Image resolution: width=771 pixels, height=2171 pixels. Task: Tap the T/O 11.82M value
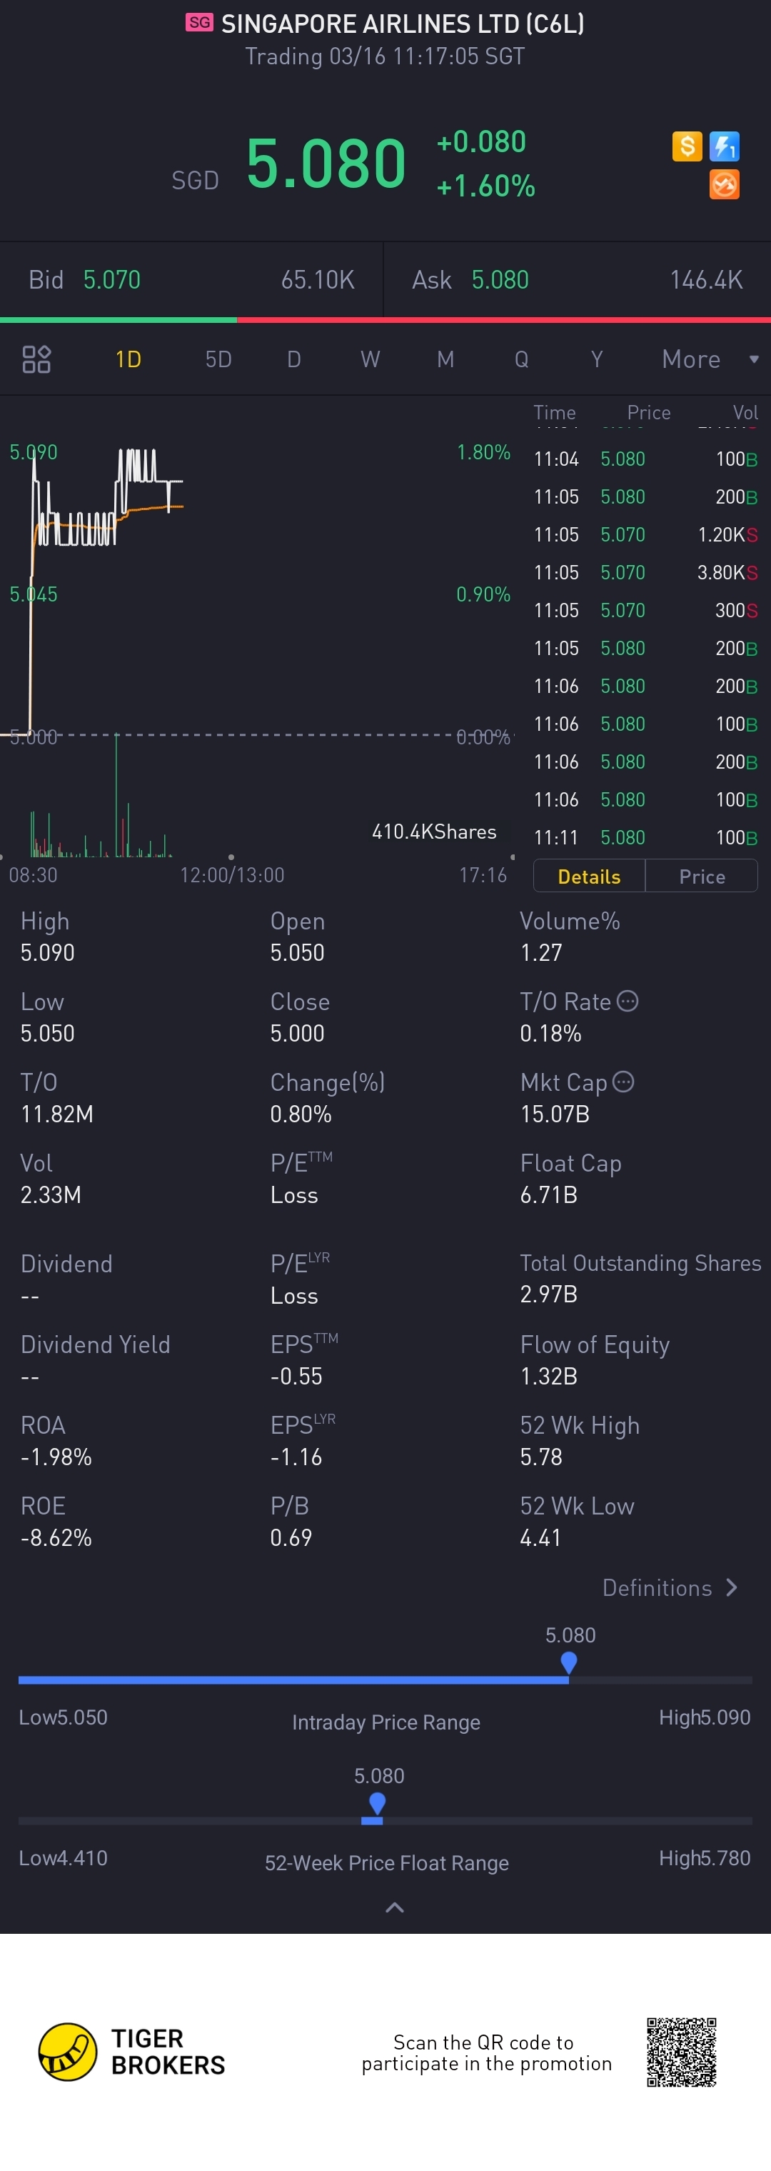tap(56, 1114)
